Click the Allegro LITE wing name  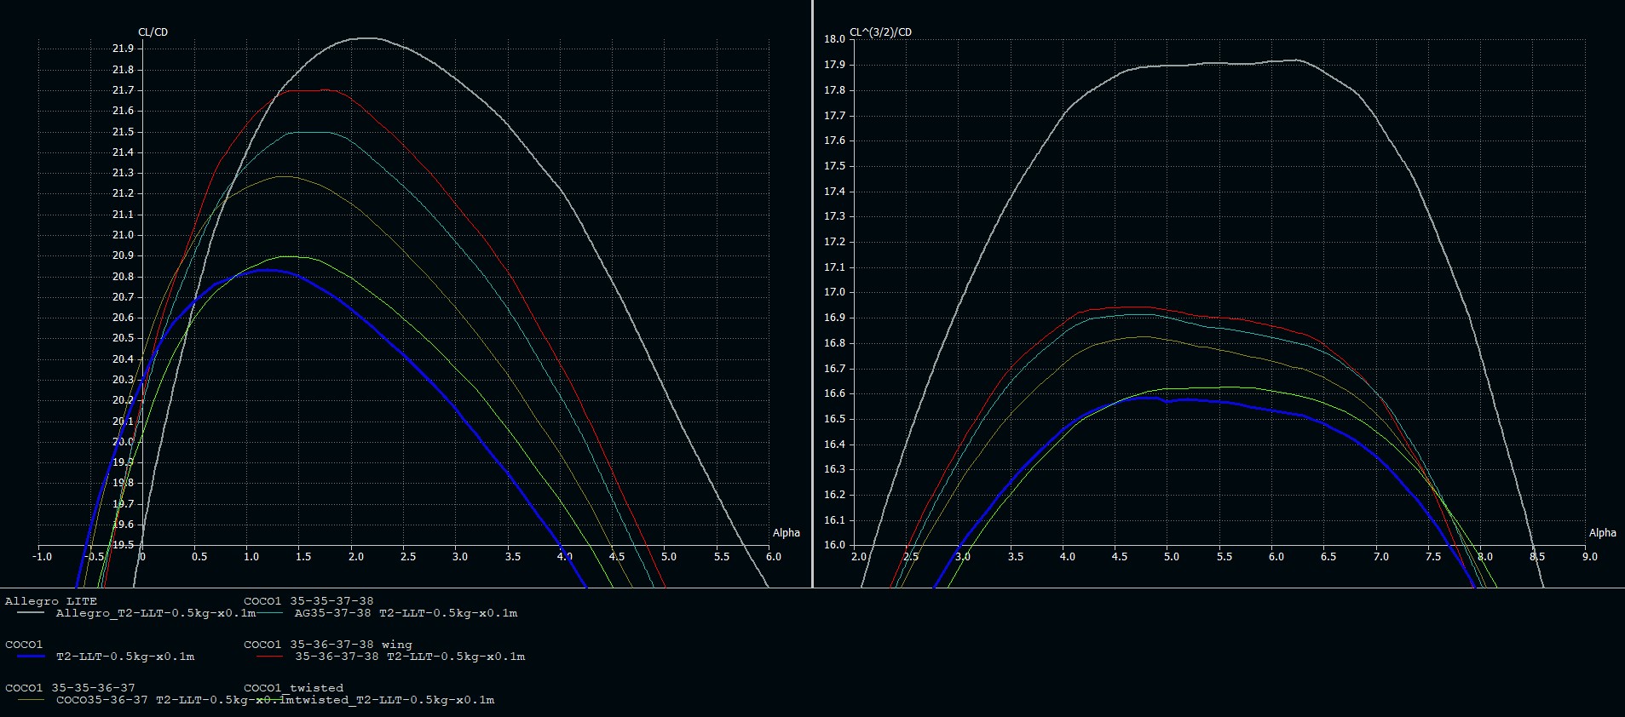pos(51,601)
